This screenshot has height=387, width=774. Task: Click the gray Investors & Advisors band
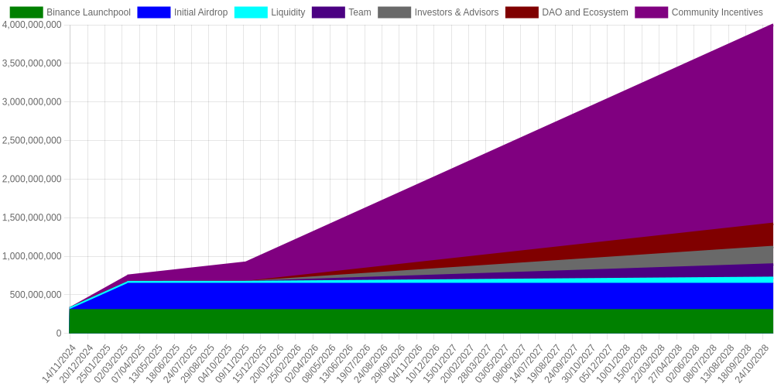[x=666, y=260]
